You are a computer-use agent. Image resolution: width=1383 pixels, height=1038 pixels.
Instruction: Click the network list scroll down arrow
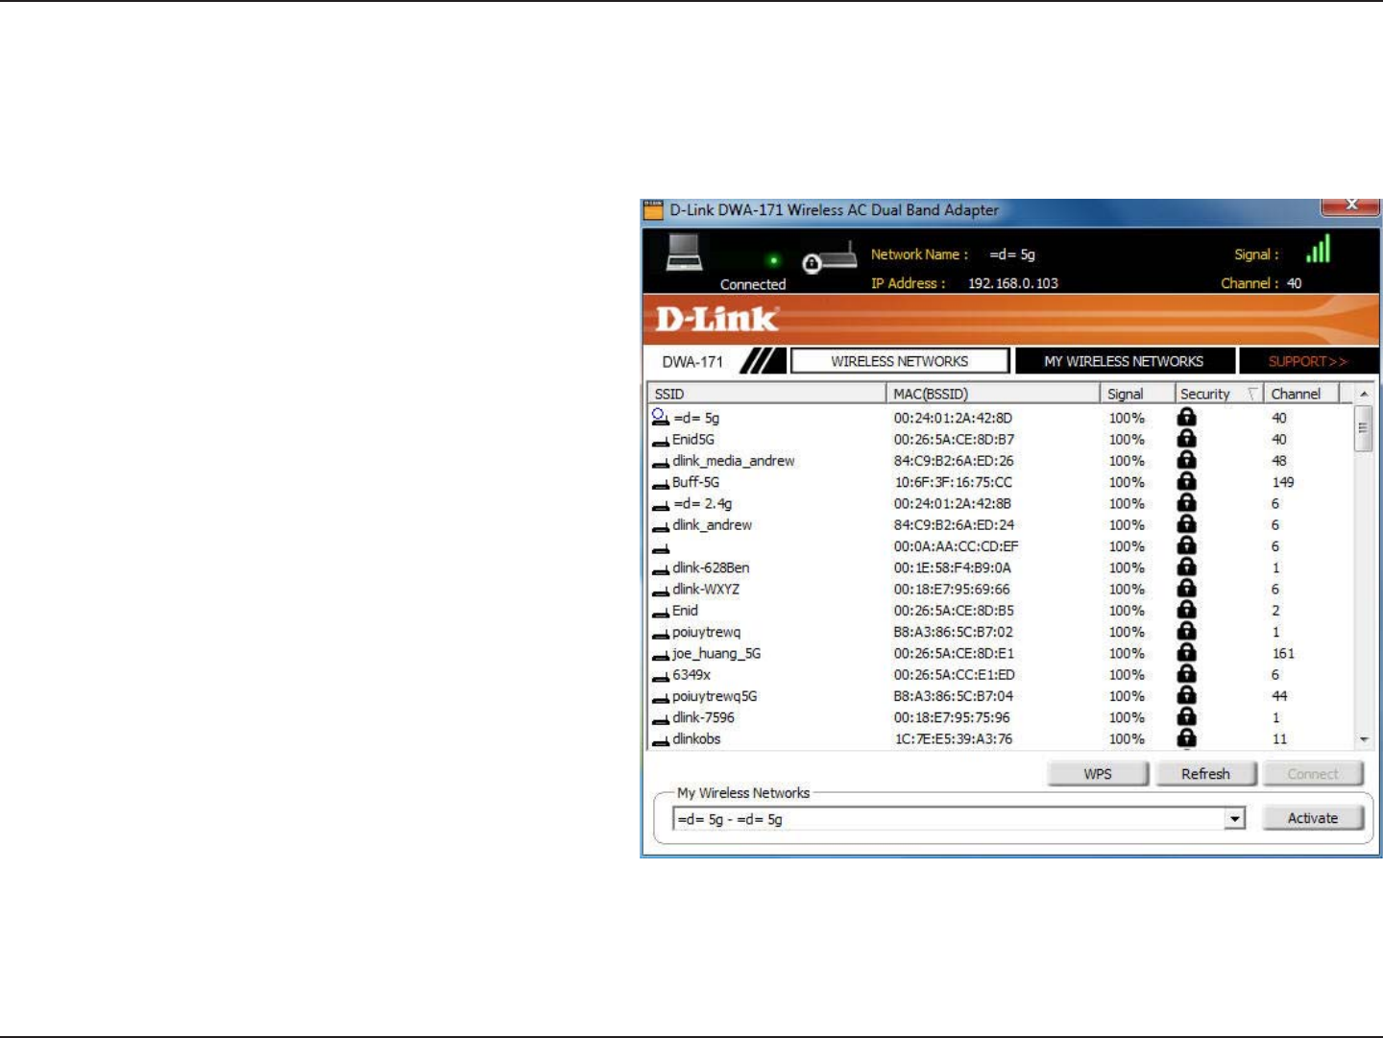coord(1364,739)
